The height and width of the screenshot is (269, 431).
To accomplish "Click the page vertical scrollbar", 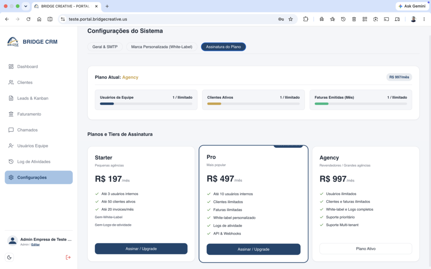I will pos(429,148).
